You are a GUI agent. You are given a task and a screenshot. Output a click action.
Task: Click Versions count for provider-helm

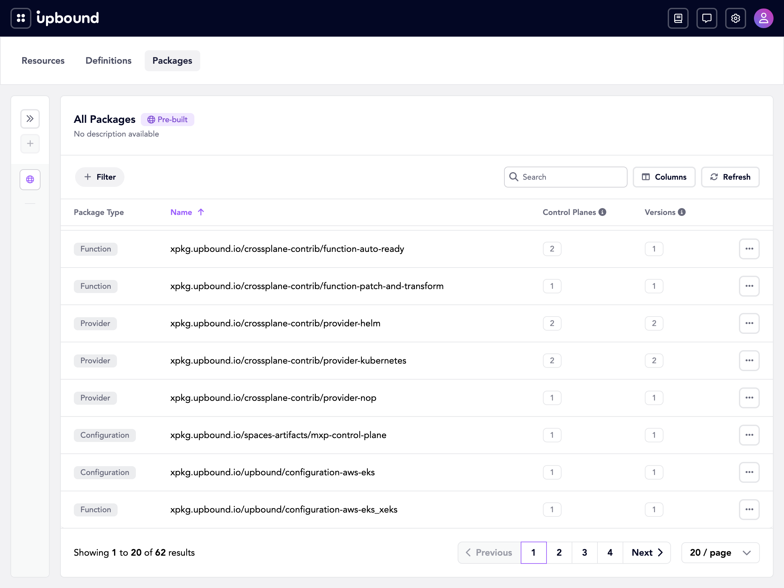coord(654,323)
